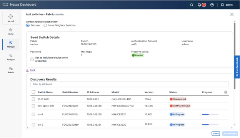Sort by the Serial Number column header
The image size is (240, 138).
tap(70, 92)
